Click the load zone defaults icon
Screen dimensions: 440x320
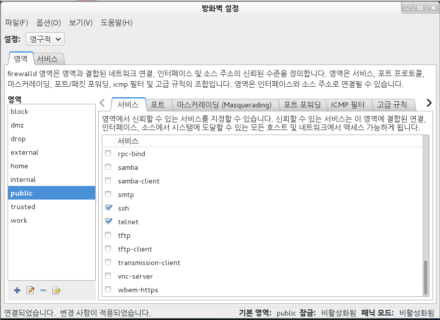[x=56, y=290]
